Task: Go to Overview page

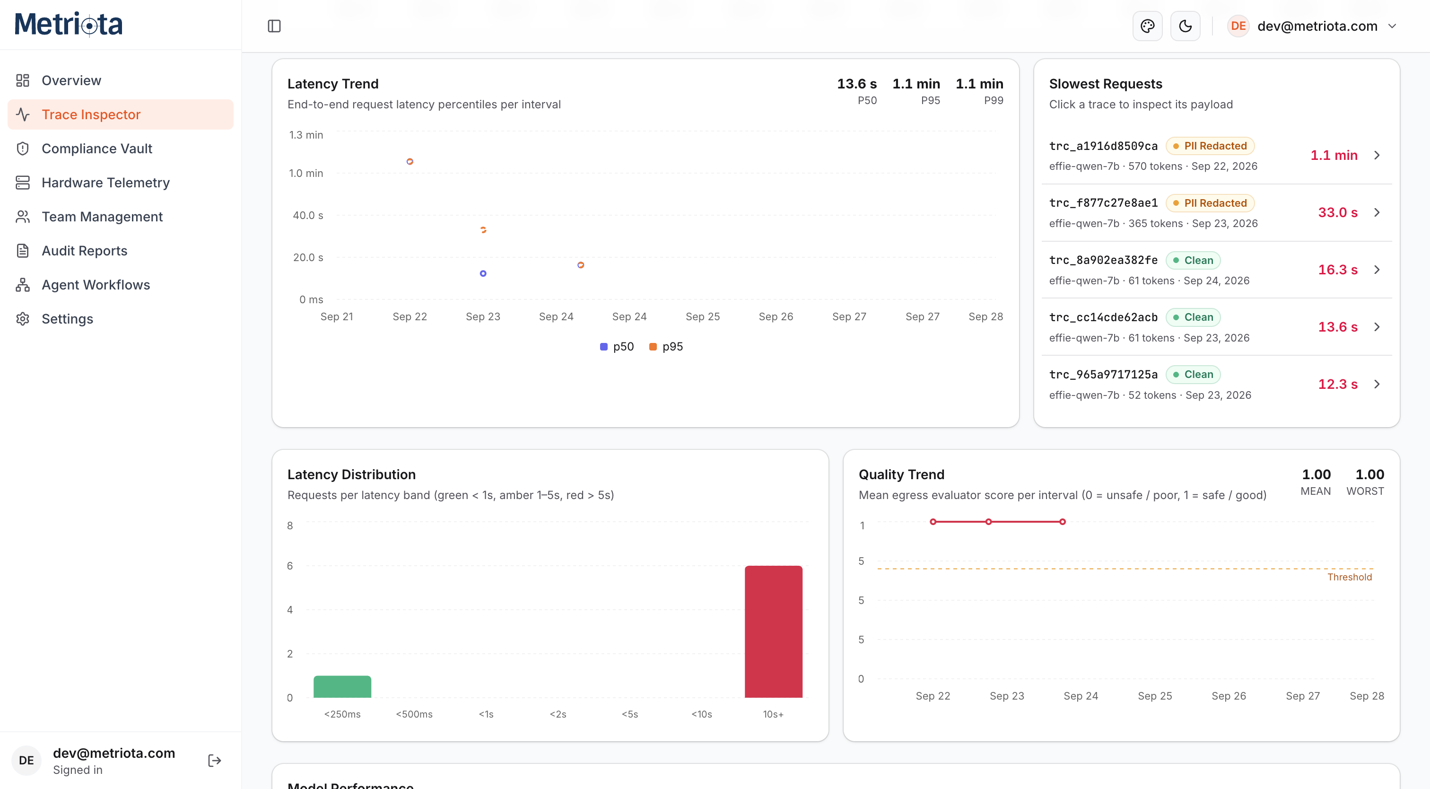Action: tap(121, 80)
